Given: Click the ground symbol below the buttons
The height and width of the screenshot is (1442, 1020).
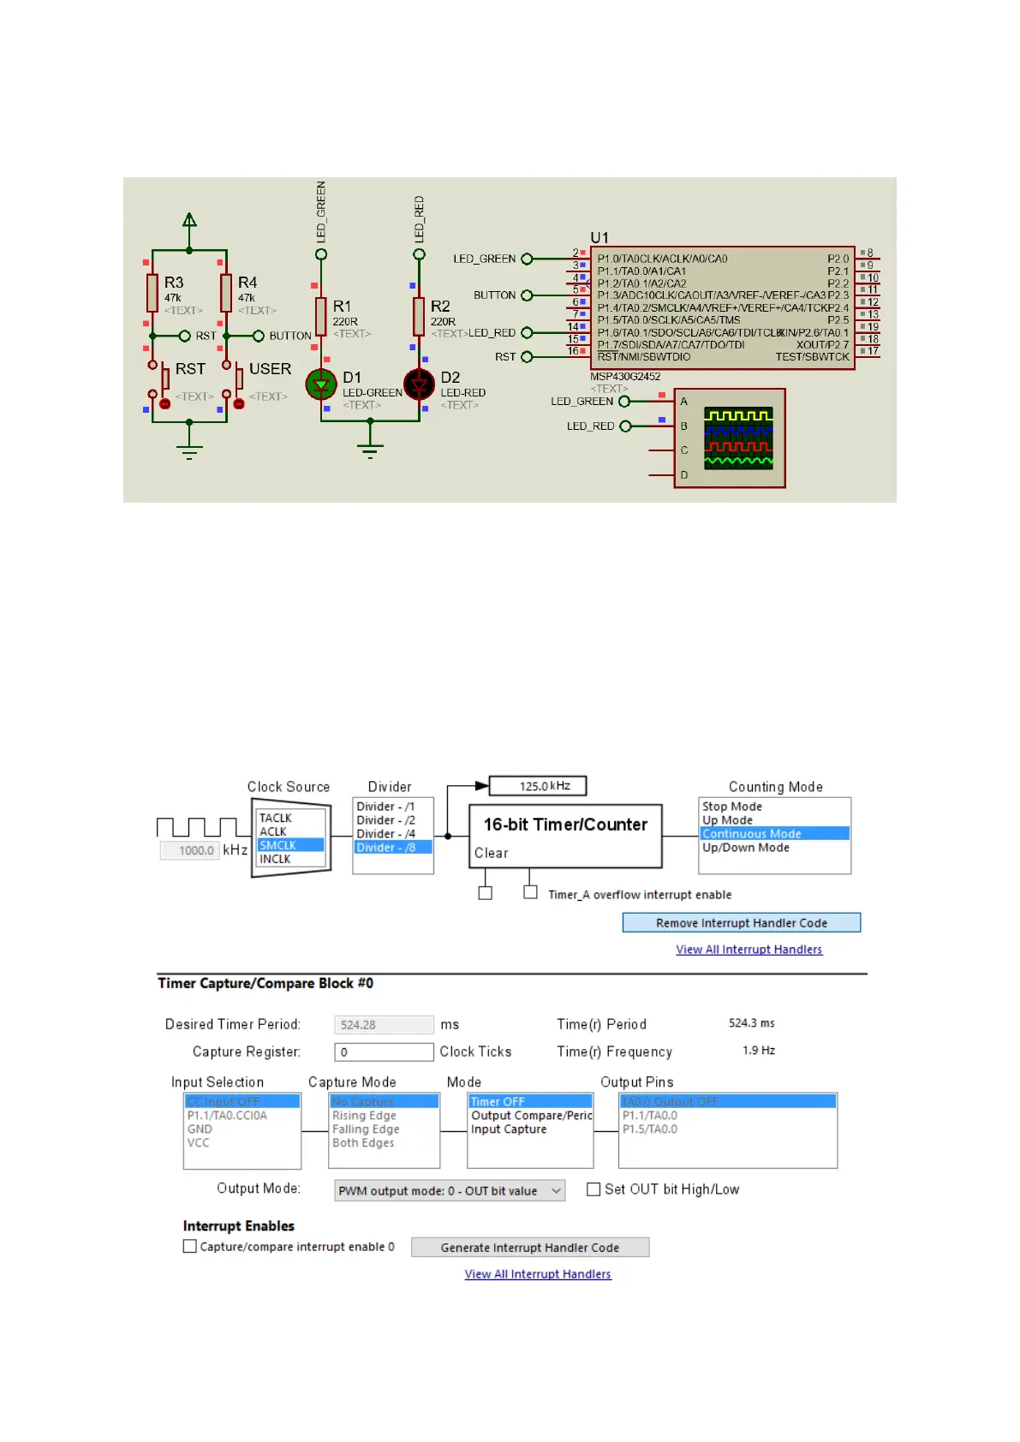Looking at the screenshot, I should [189, 452].
